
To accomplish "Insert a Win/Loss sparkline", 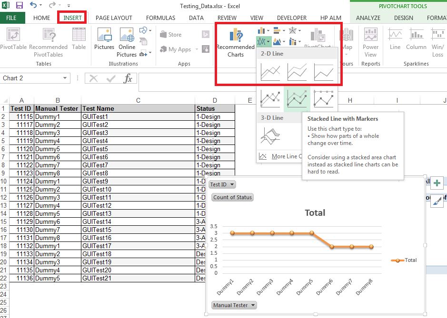I will tap(437, 42).
